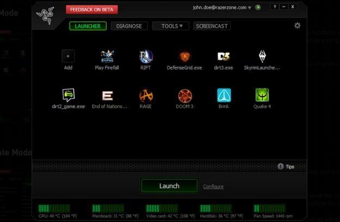The width and height of the screenshot is (340, 222).
Task: Click the FEEDBACK ON BETA button
Action: pyautogui.click(x=92, y=10)
